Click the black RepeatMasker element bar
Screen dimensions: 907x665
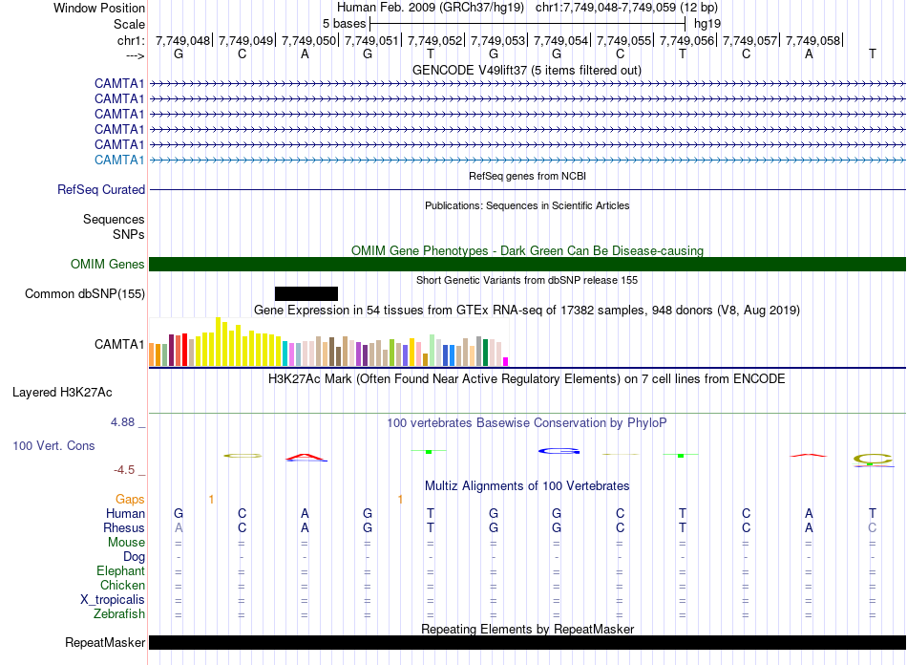click(527, 643)
